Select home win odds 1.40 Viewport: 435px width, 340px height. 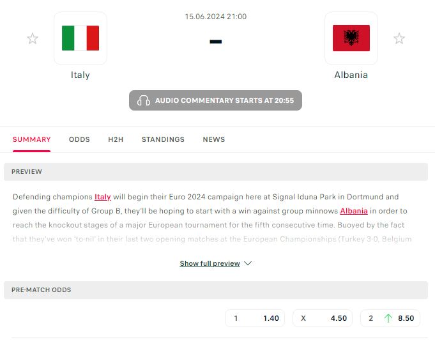click(256, 318)
